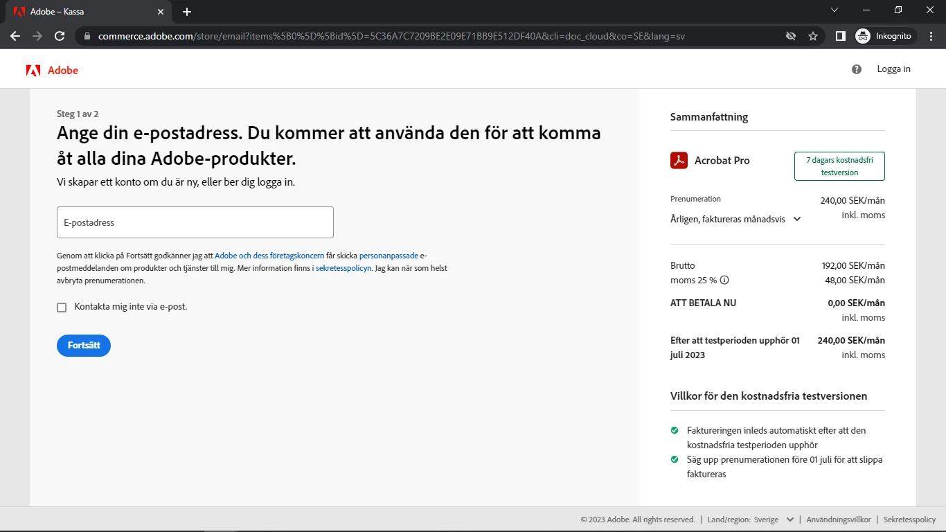This screenshot has width=946, height=532.
Task: Click the 0,00 SEK/mån amount
Action: (857, 303)
